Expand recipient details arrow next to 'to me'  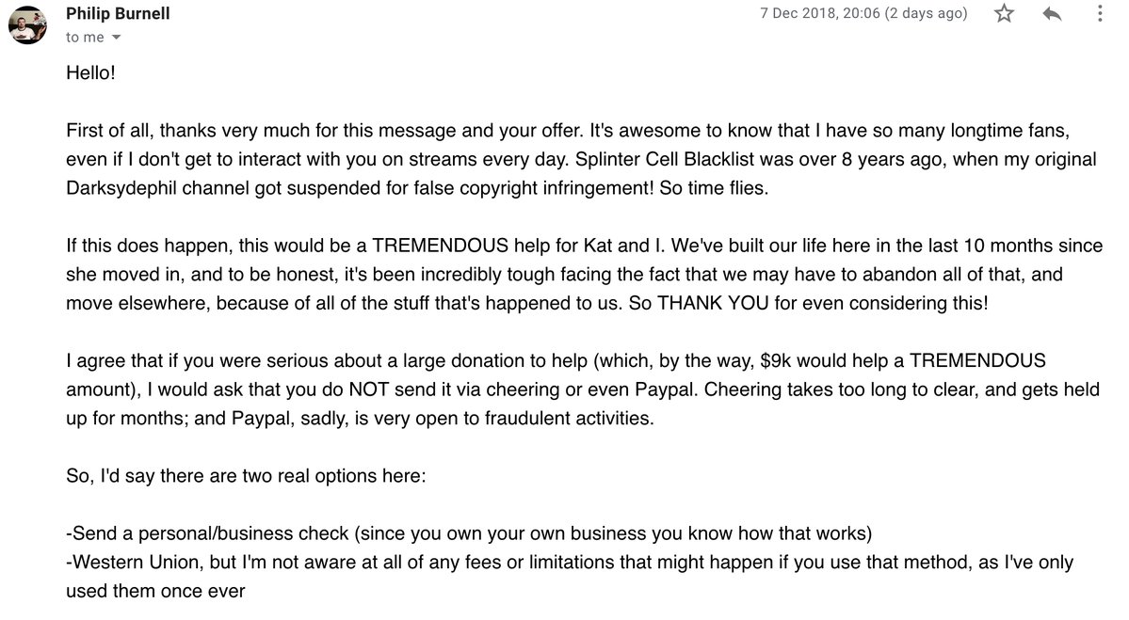coord(116,38)
